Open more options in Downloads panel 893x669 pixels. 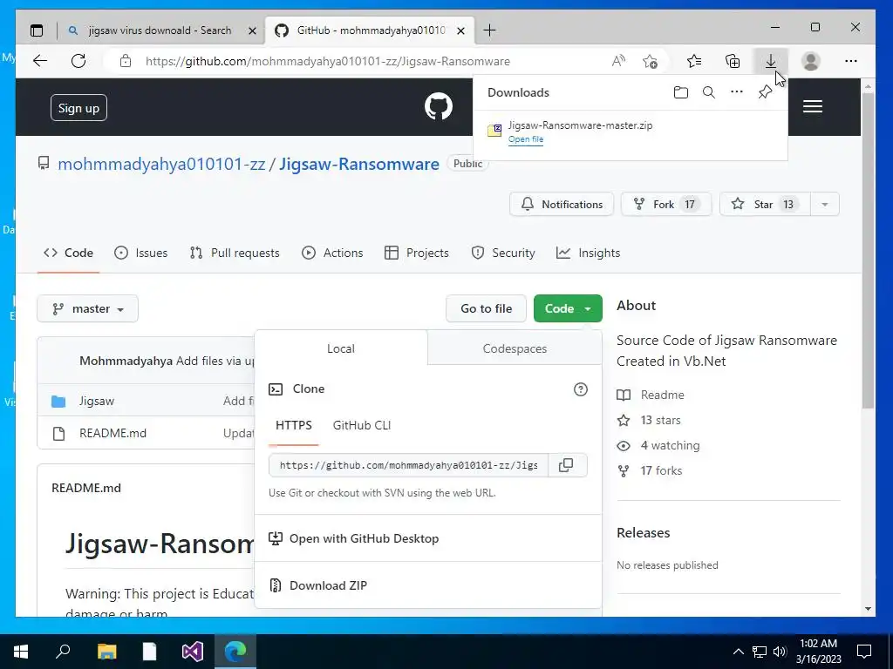tap(736, 92)
